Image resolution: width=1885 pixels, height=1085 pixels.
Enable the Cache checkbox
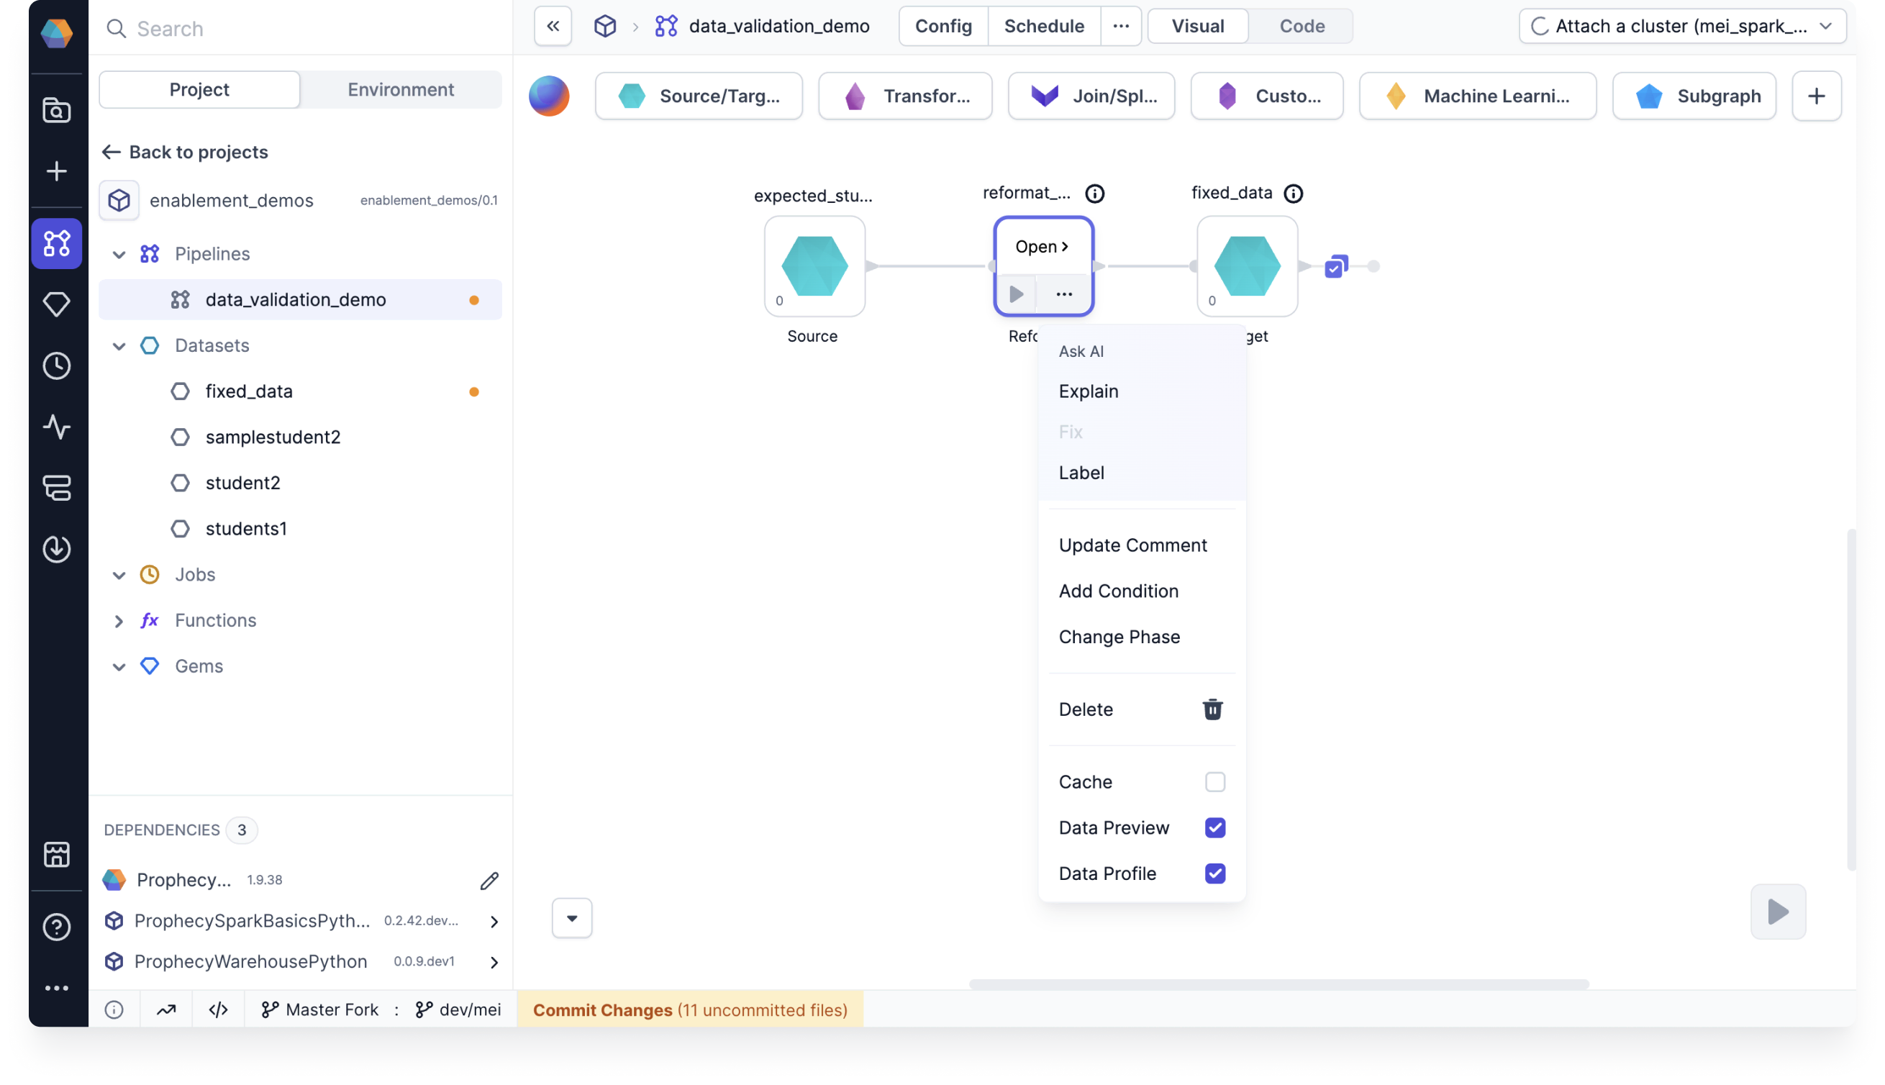click(1215, 781)
